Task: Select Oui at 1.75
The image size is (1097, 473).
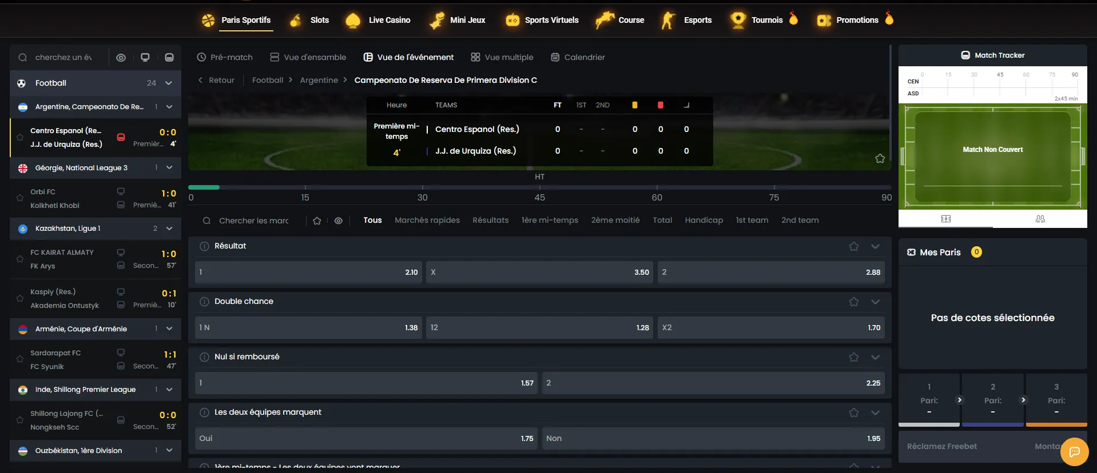Action: coord(366,439)
